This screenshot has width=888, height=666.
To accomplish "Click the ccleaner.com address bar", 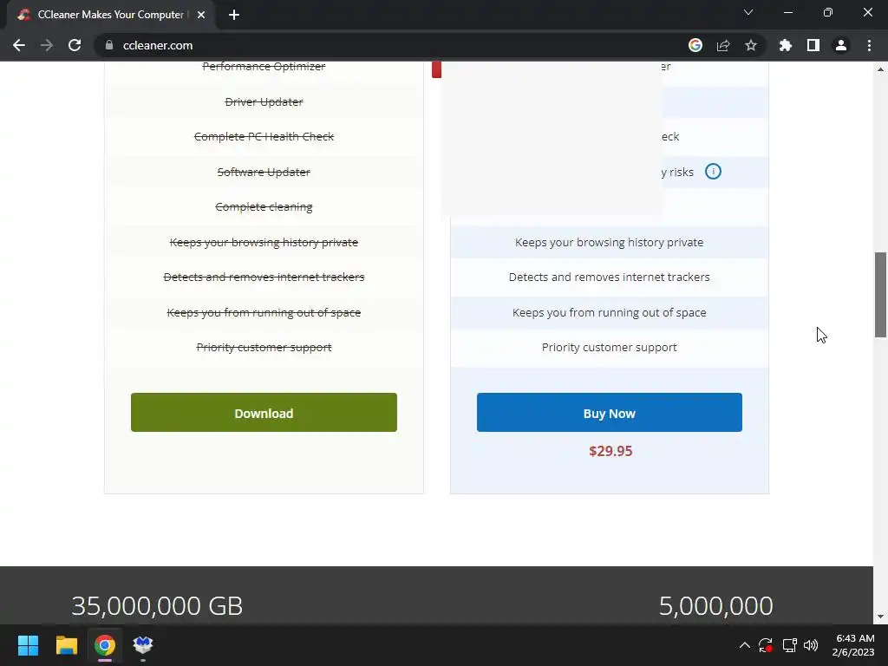I will (x=396, y=45).
